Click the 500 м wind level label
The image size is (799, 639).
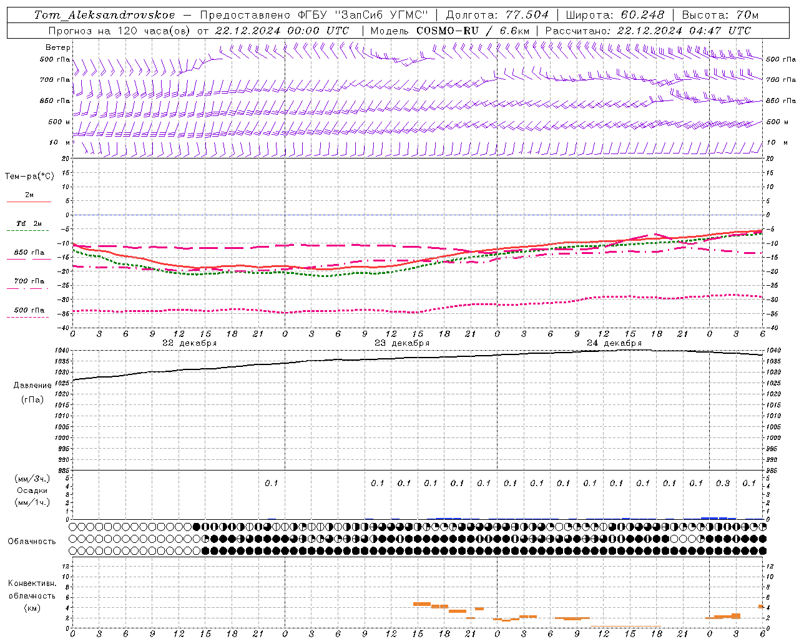(x=59, y=122)
